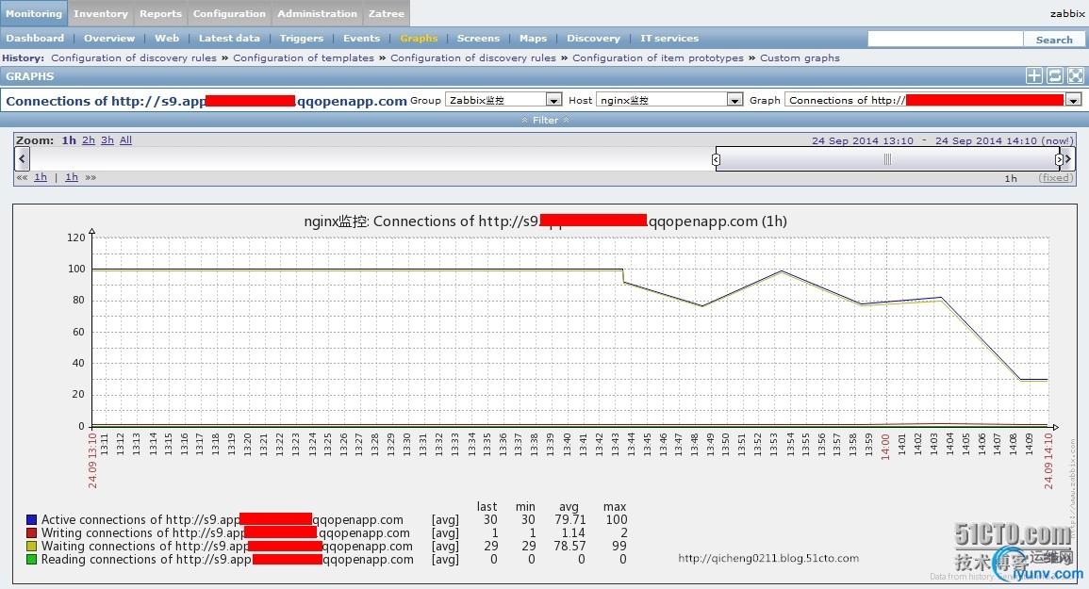Open history link Configuration of item prototypes
Viewport: 1089px width, 589px height.
(658, 57)
